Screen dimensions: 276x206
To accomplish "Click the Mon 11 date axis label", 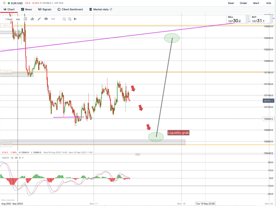I will point(94,204).
